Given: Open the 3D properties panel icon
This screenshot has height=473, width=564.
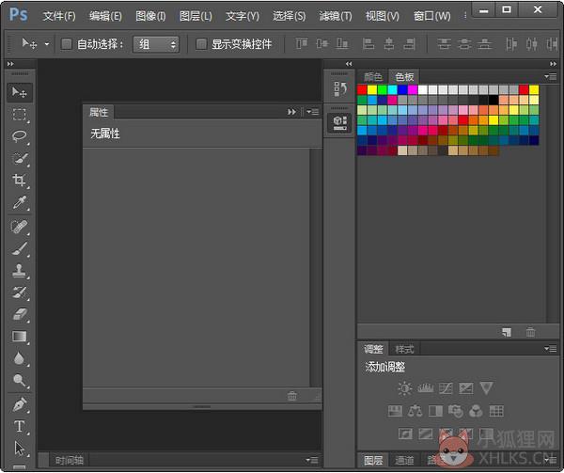Looking at the screenshot, I should [x=339, y=123].
